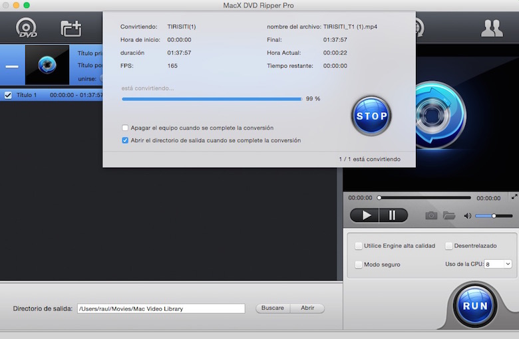Click the conversion progress bar
This screenshot has height=339, width=519.
[212, 99]
